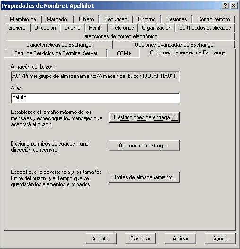Open the Cuenta tab
Image resolution: width=240 pixels, height=249 pixels.
[72, 28]
